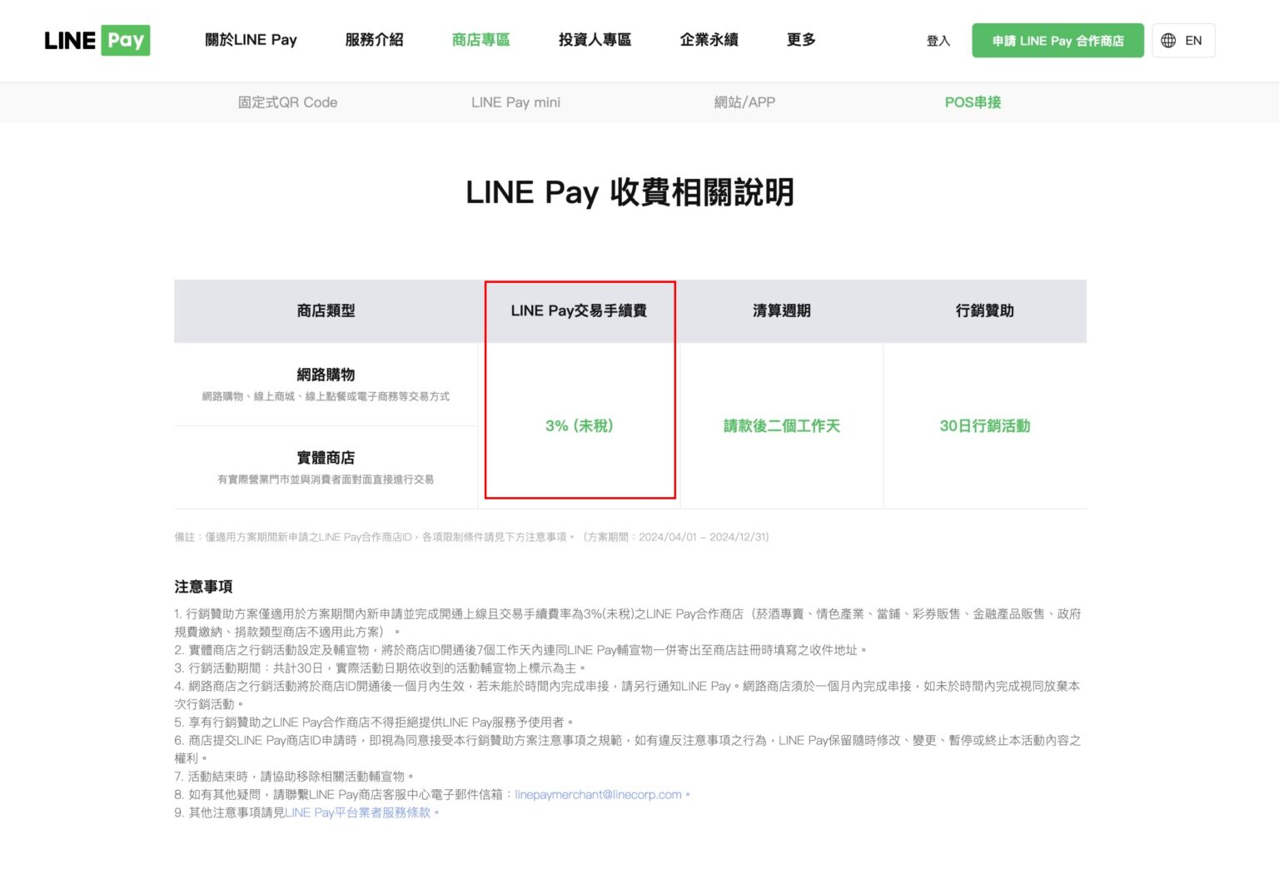Click 登入 to sign in
This screenshot has height=874, width=1279.
point(938,40)
